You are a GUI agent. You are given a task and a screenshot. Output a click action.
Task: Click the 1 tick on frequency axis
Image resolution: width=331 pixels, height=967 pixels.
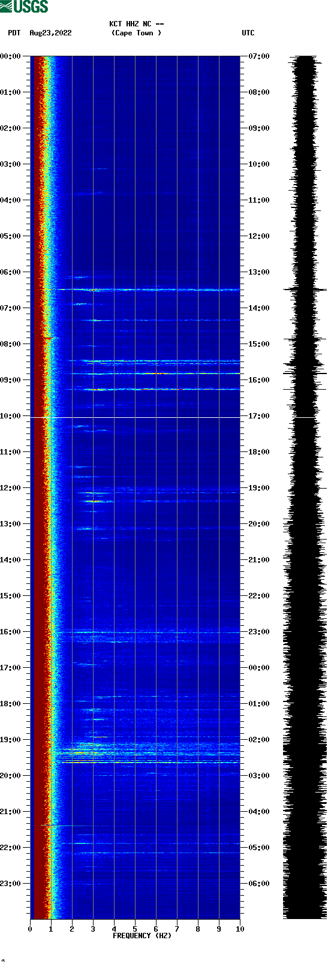(51, 929)
